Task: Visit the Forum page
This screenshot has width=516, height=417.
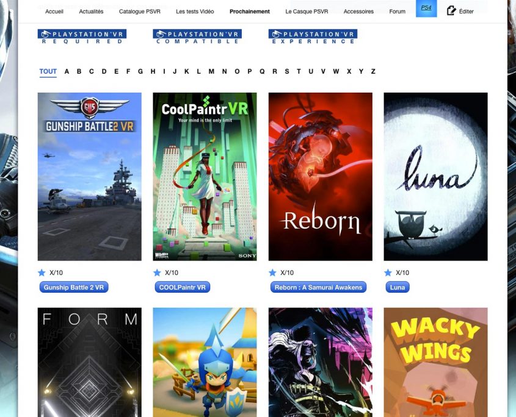Action: [397, 12]
